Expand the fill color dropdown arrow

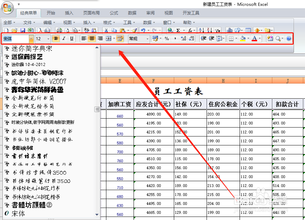tap(248, 38)
